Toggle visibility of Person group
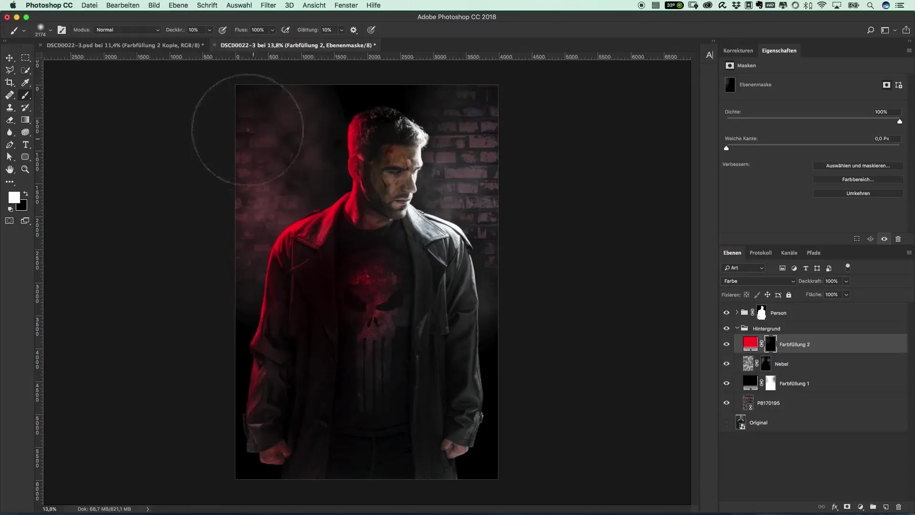The width and height of the screenshot is (915, 515). click(x=726, y=313)
